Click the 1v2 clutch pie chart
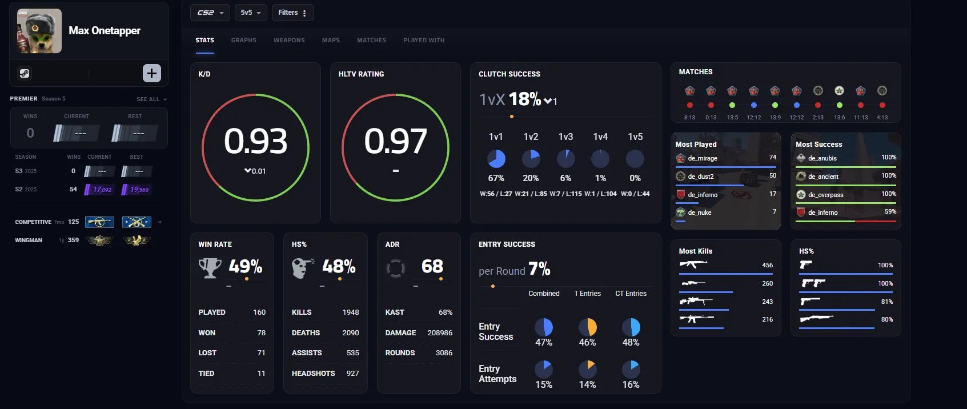 (x=531, y=159)
